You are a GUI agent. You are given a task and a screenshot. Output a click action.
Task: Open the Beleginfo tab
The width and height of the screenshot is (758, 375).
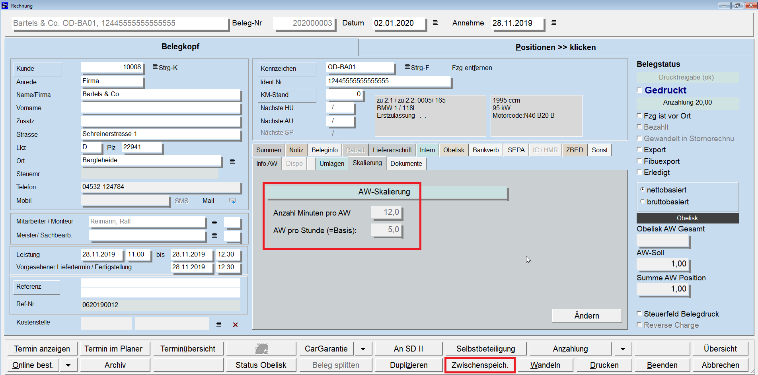coord(325,150)
